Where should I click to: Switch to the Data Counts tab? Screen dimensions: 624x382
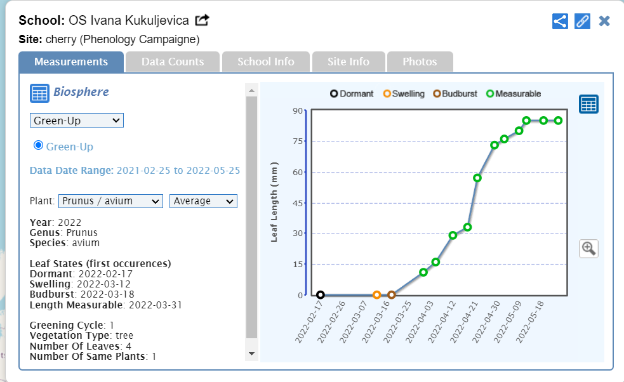(x=173, y=62)
